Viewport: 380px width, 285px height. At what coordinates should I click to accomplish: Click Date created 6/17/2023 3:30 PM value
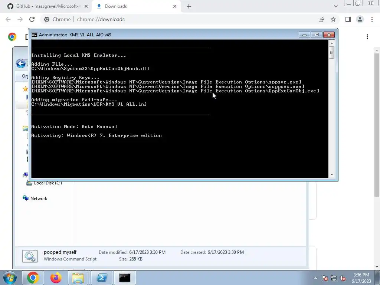(x=226, y=252)
